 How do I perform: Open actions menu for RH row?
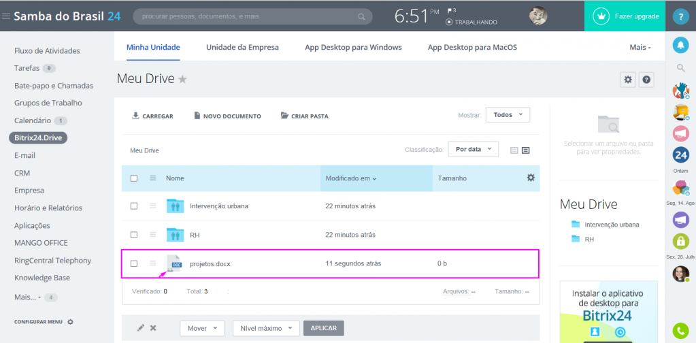point(153,235)
